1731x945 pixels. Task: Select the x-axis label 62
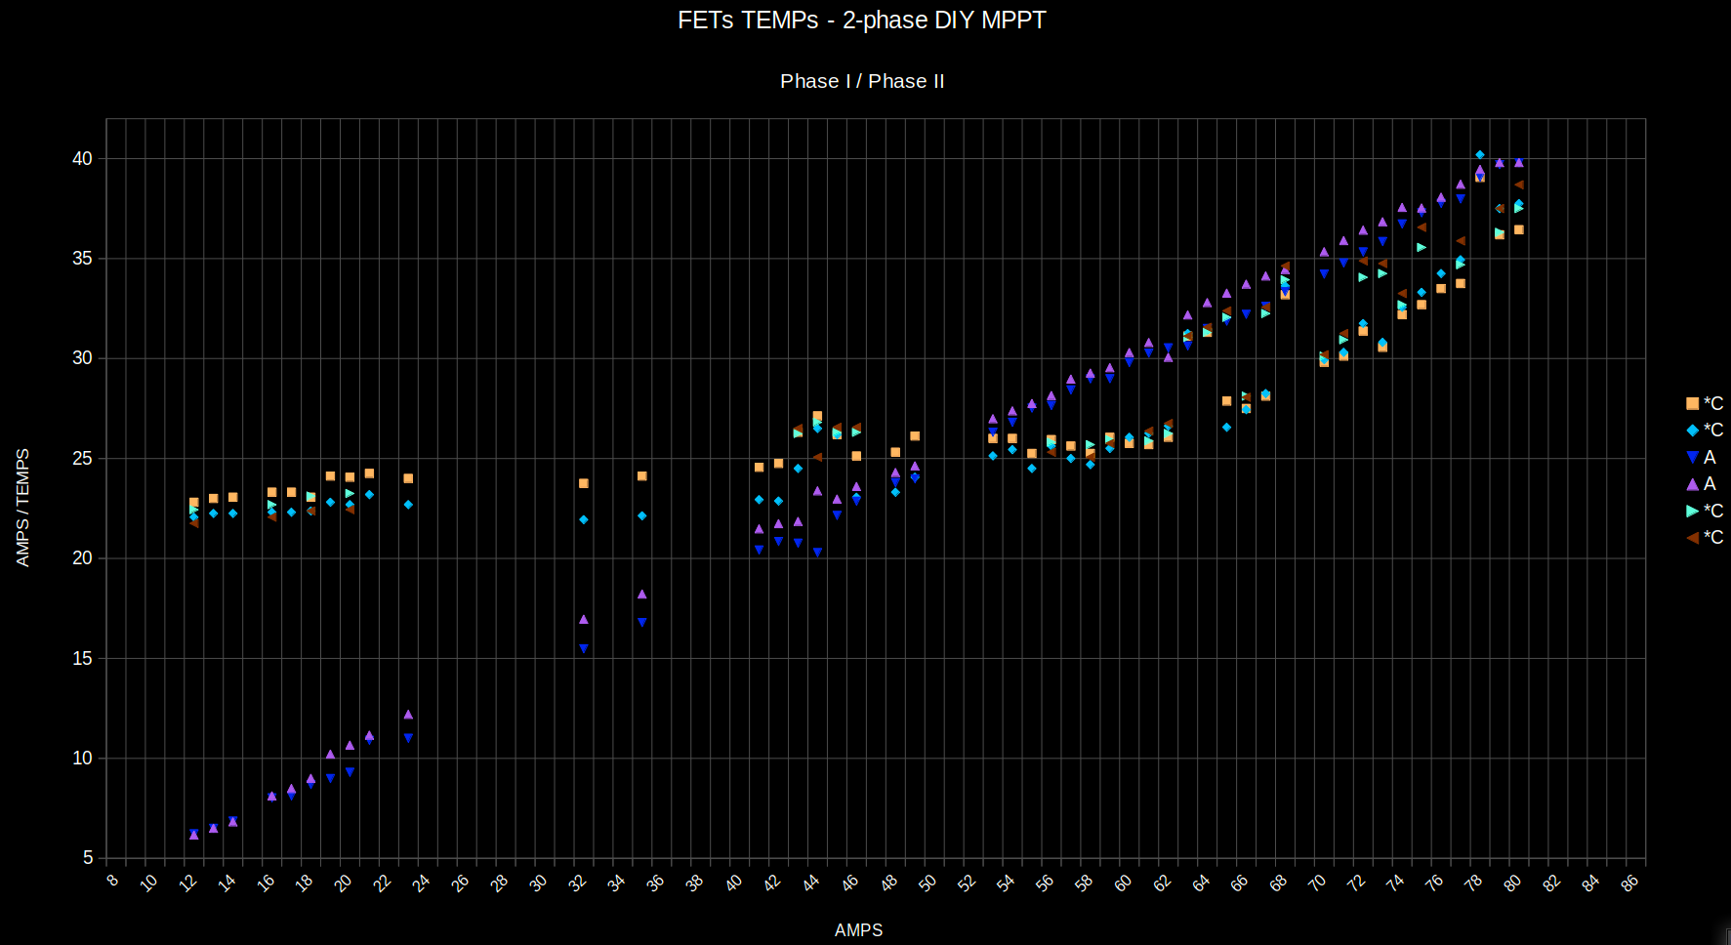click(1163, 883)
